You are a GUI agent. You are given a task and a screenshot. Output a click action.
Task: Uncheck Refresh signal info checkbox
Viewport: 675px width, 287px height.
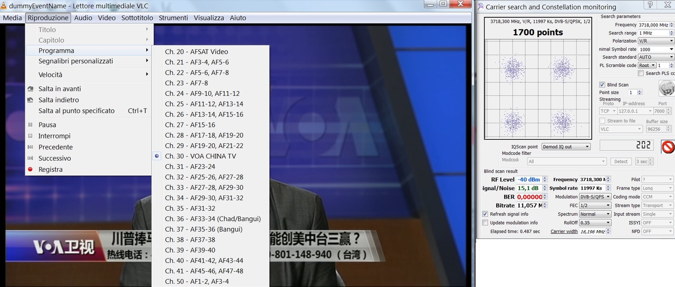coord(485,214)
